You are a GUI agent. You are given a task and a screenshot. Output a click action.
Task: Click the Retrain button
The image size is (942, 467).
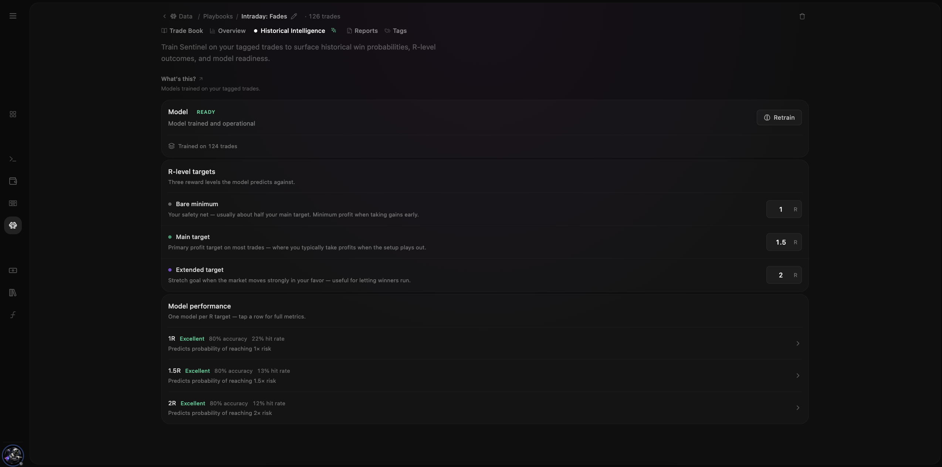(779, 117)
